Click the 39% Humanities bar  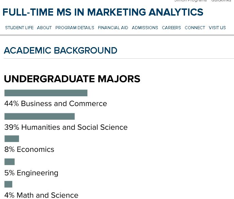pyautogui.click(x=39, y=116)
